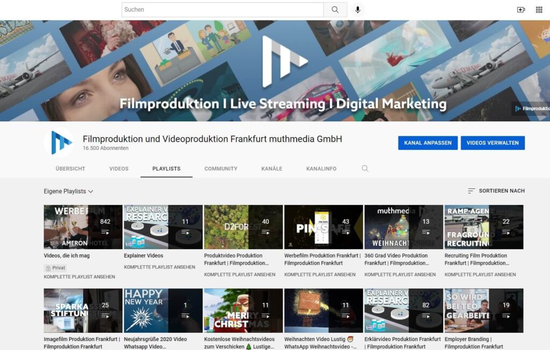Viewport: 550px width, 350px height.
Task: Click playlist queue icon on Explainer Videos thumbnail
Action: tap(185, 232)
